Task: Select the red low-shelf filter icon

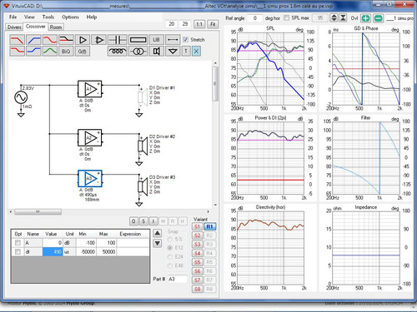Action: [17, 52]
